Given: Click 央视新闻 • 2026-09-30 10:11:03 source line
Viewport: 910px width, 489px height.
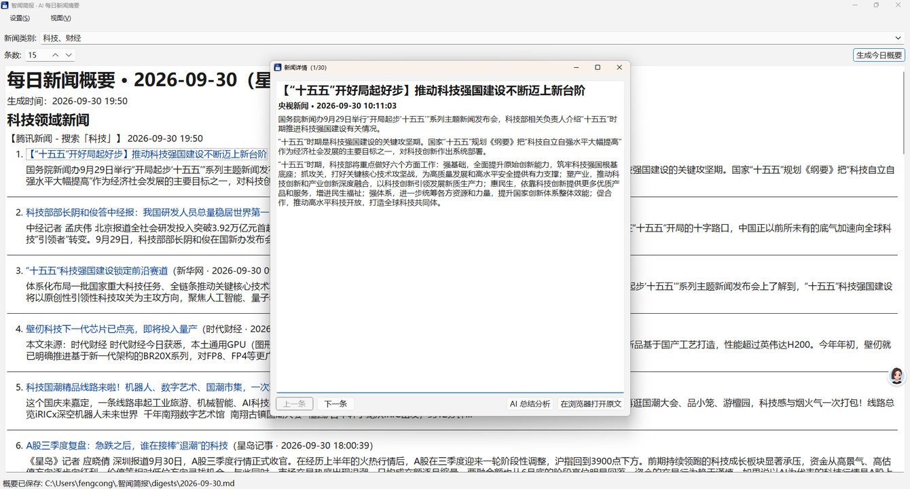Looking at the screenshot, I should point(338,106).
